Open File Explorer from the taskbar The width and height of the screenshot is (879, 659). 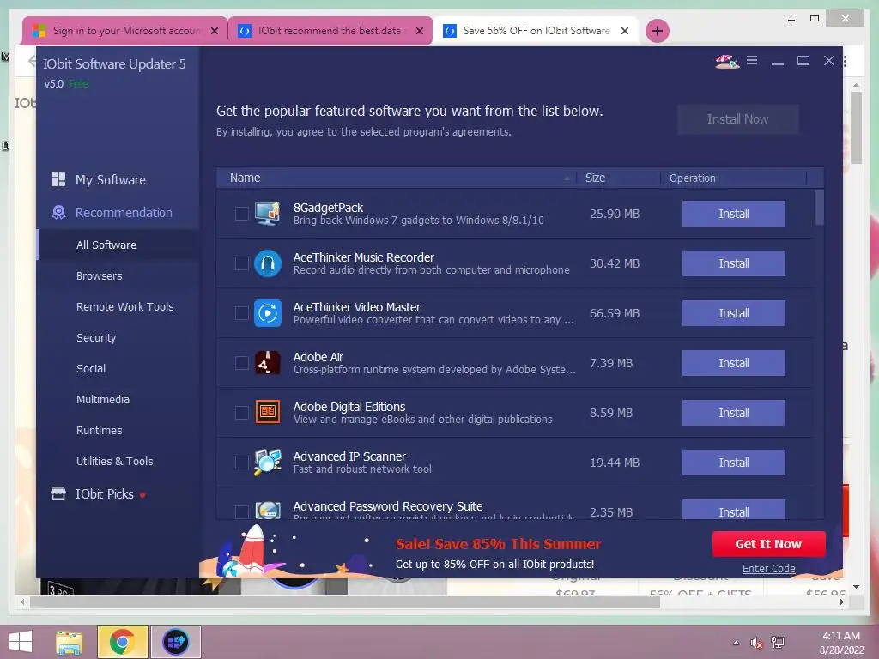coord(69,642)
